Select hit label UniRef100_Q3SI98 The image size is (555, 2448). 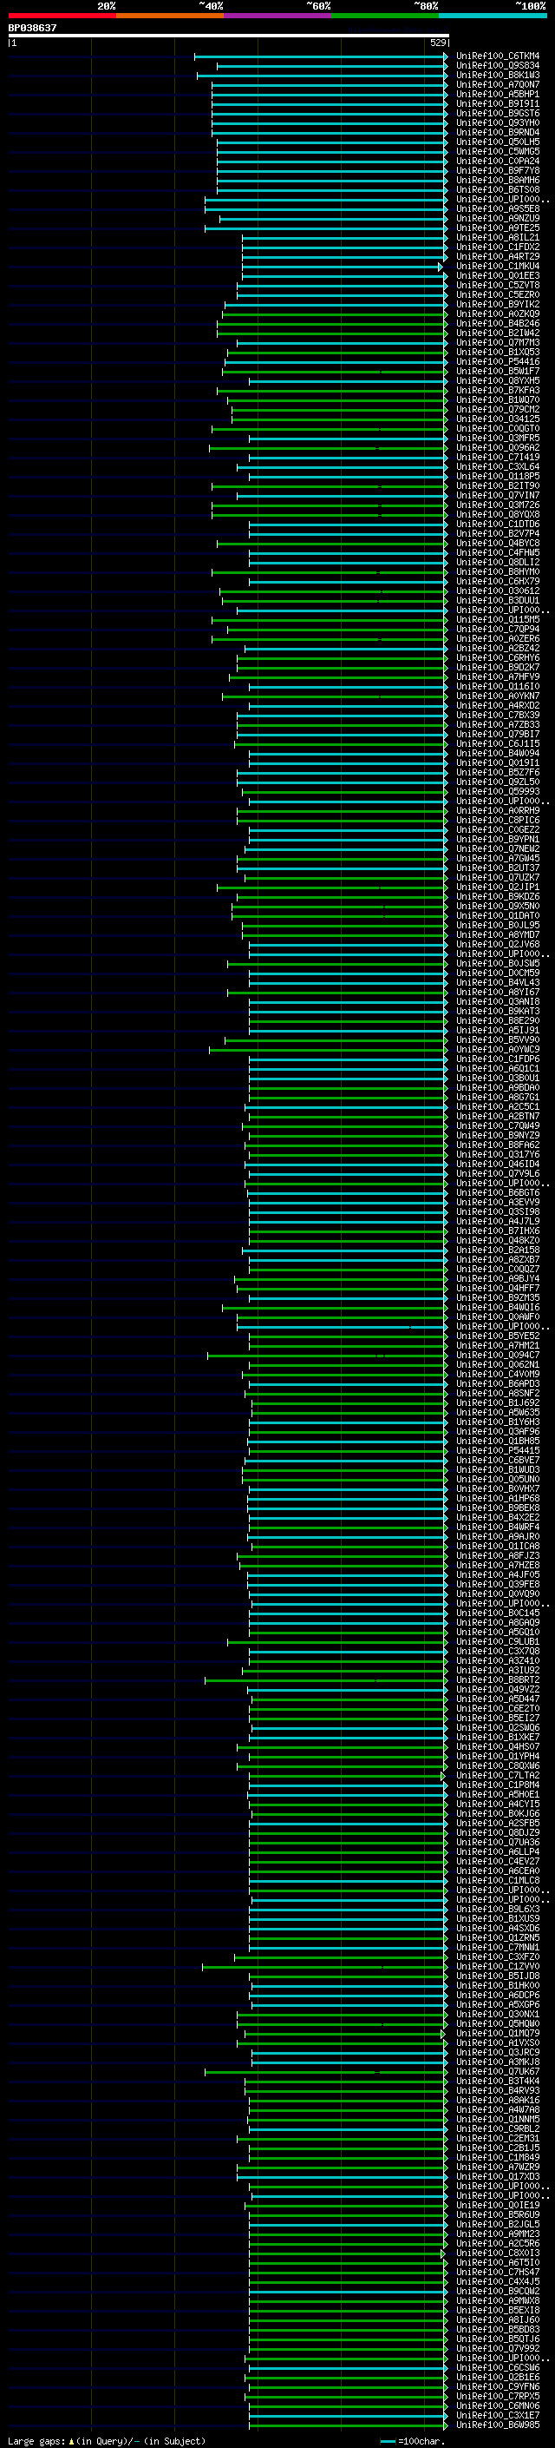(498, 1211)
